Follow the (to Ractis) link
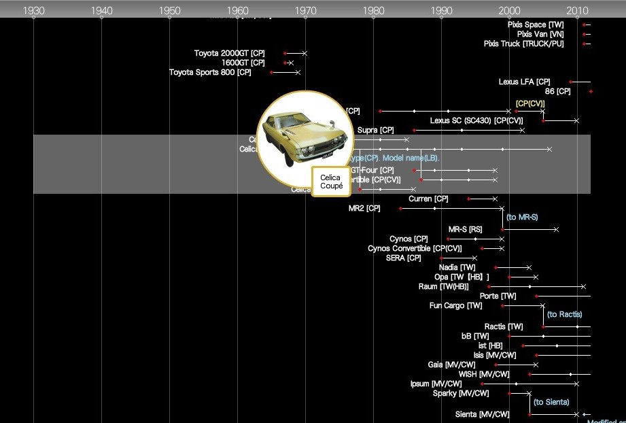This screenshot has height=423, width=626. point(563,314)
